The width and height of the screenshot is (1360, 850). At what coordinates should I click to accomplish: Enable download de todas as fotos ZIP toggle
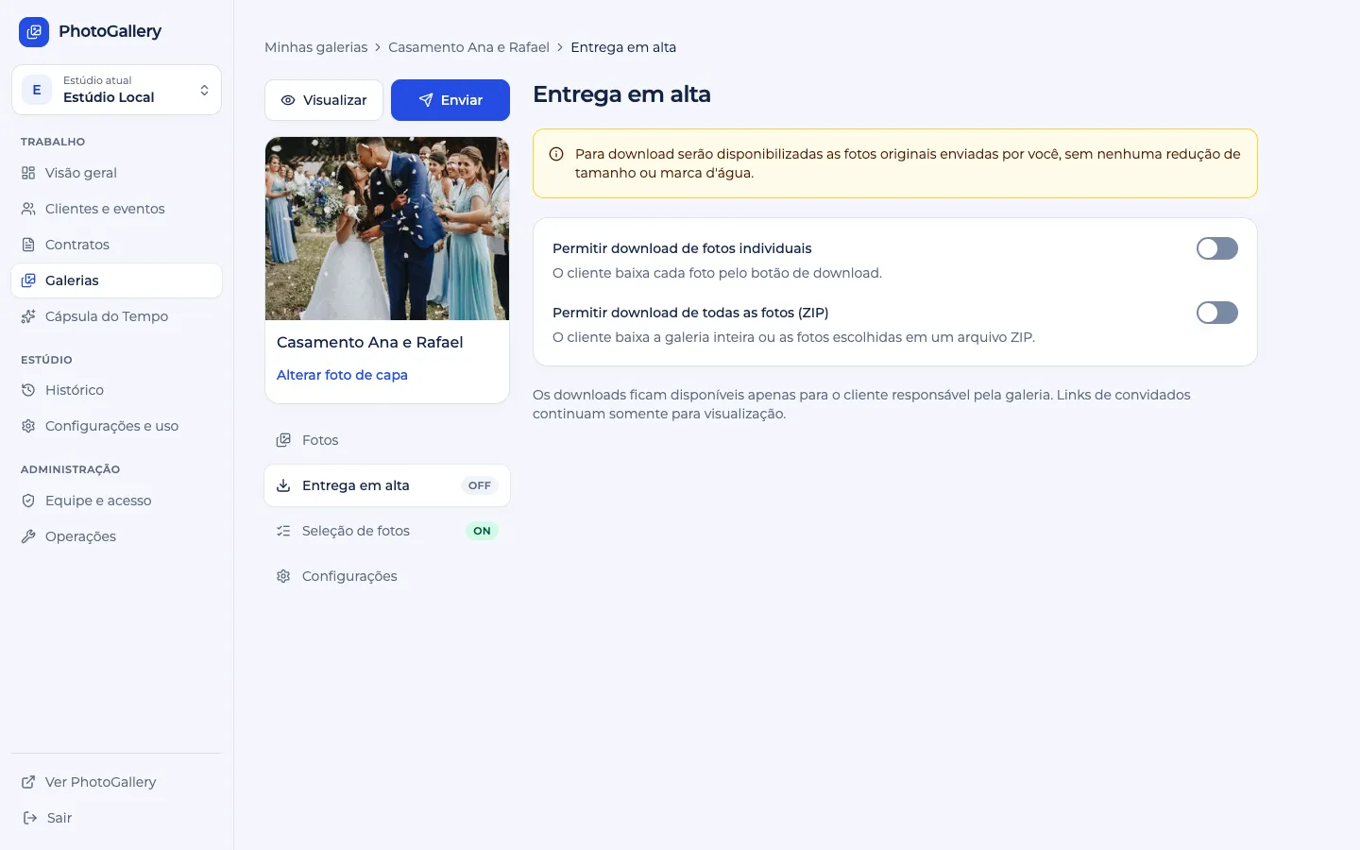point(1217,313)
